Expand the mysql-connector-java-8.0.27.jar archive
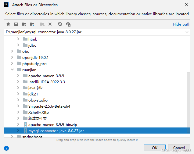 tap(18, 131)
